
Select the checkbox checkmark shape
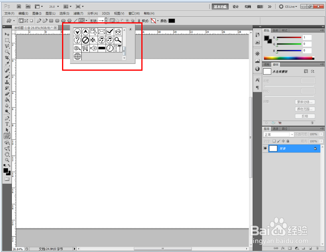(110, 32)
